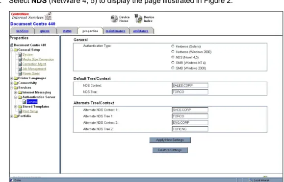Switch to the maintenance tab
This screenshot has width=284, height=182.
pos(116,31)
